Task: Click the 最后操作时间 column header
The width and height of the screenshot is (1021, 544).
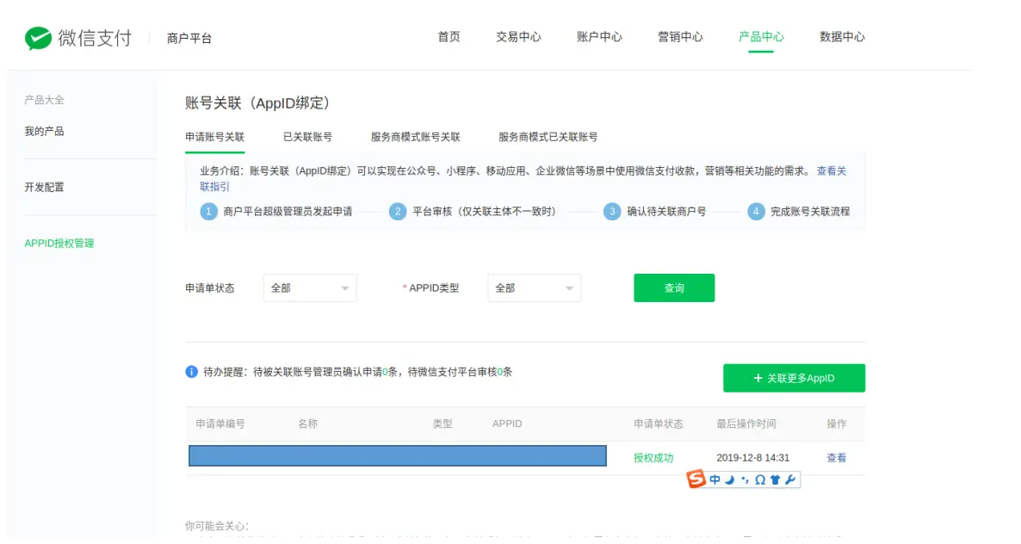Action: point(746,423)
